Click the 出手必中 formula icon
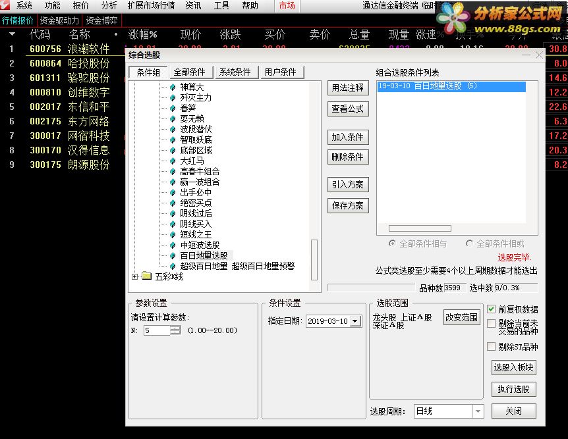The image size is (568, 439). click(173, 192)
